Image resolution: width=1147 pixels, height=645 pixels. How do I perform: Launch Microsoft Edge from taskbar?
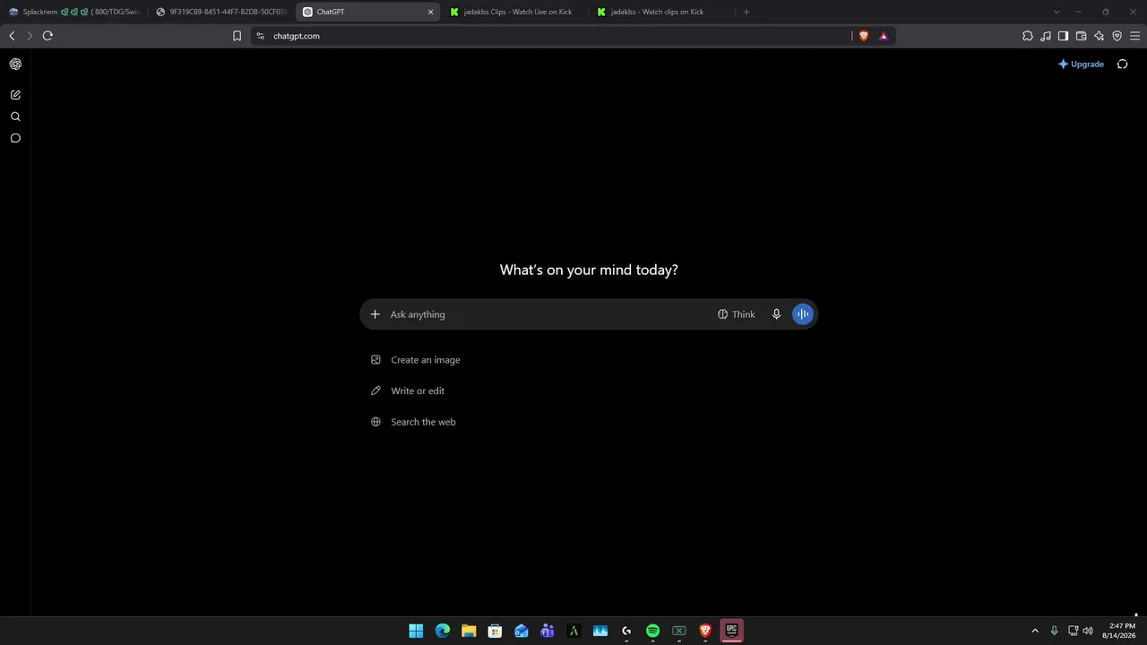(x=443, y=631)
